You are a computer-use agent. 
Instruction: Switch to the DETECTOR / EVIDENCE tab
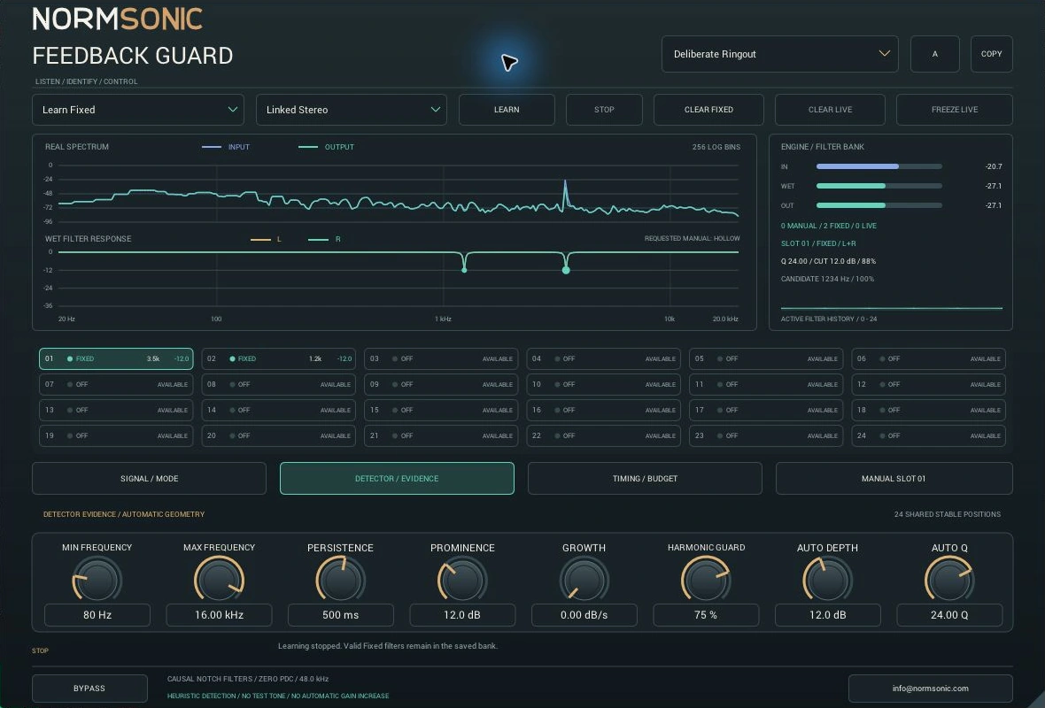(x=397, y=478)
